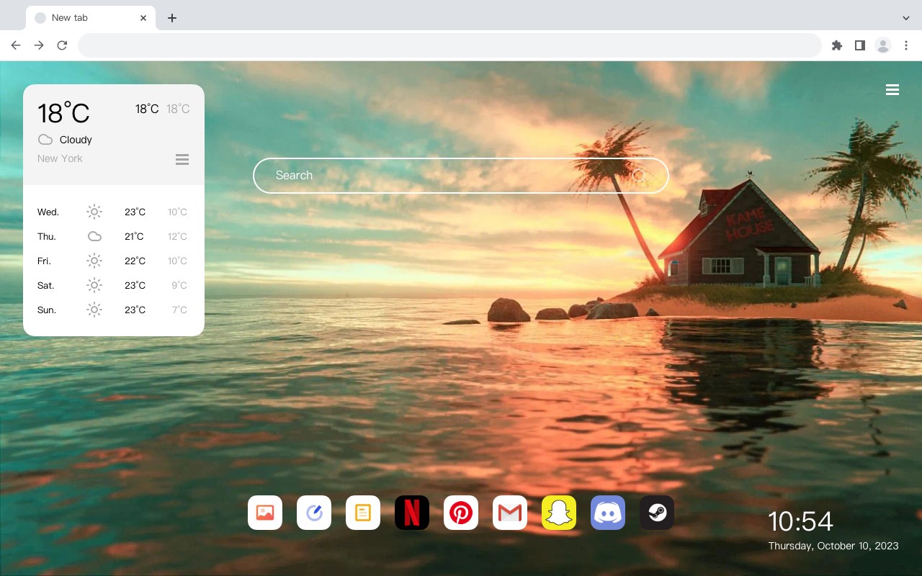Focus the Chrome address bar
Screen dimensions: 922x576
(x=449, y=45)
